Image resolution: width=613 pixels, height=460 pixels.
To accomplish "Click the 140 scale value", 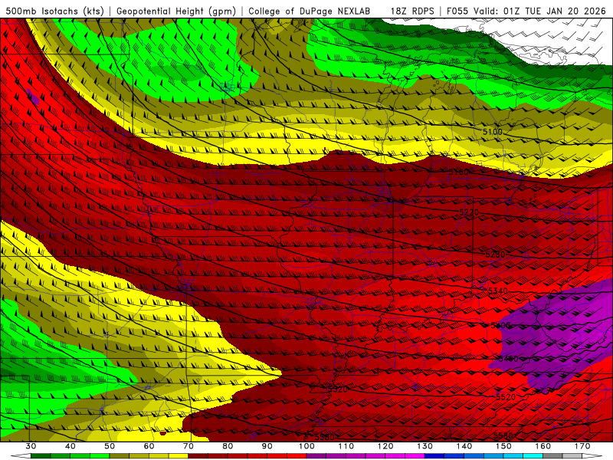I will [x=464, y=446].
